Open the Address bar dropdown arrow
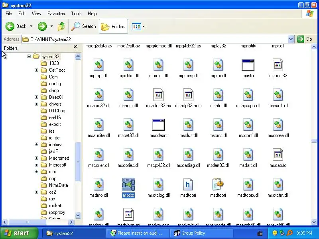319x239 pixels. [291, 39]
